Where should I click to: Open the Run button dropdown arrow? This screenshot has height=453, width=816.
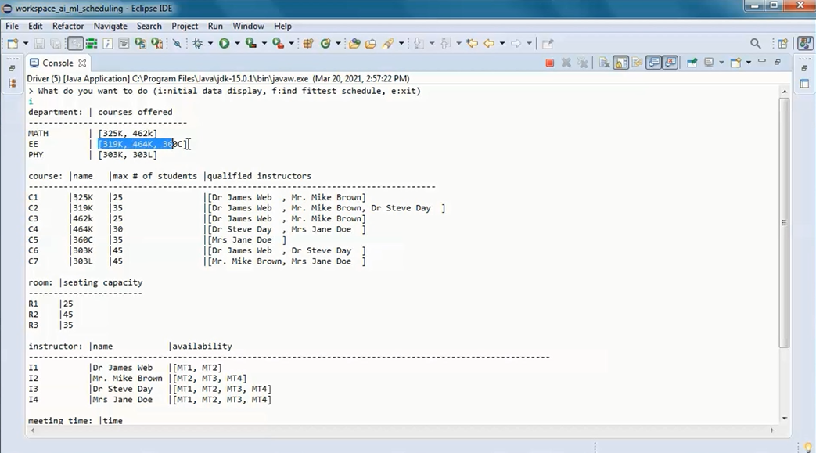coord(237,43)
